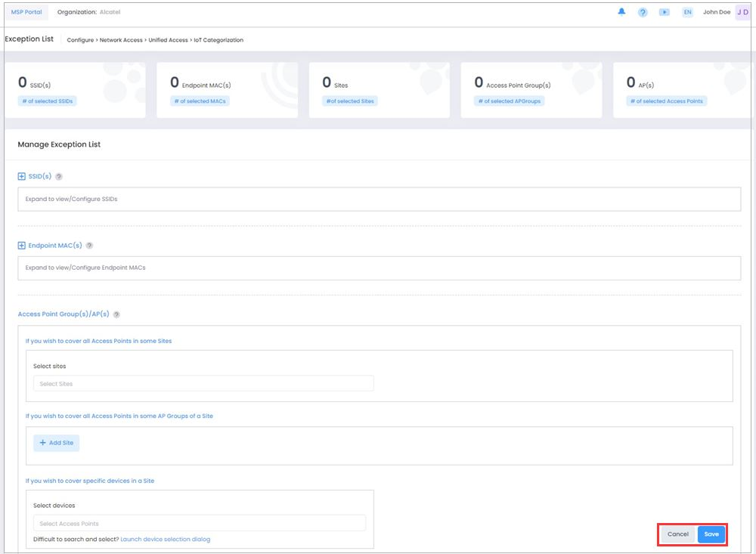Click the '# of selected APGroups' badge
Screen dimensions: 756x554
coord(509,101)
